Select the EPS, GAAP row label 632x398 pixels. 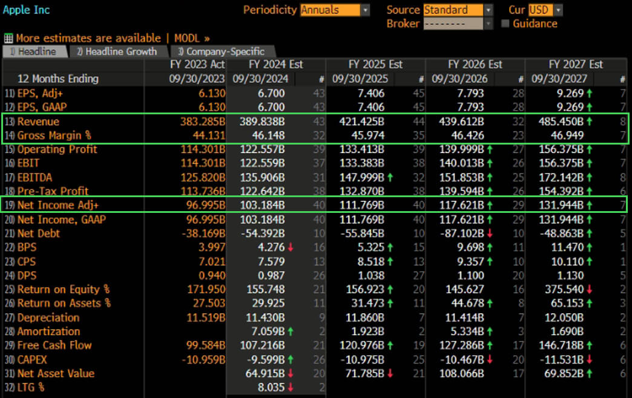[x=42, y=107]
